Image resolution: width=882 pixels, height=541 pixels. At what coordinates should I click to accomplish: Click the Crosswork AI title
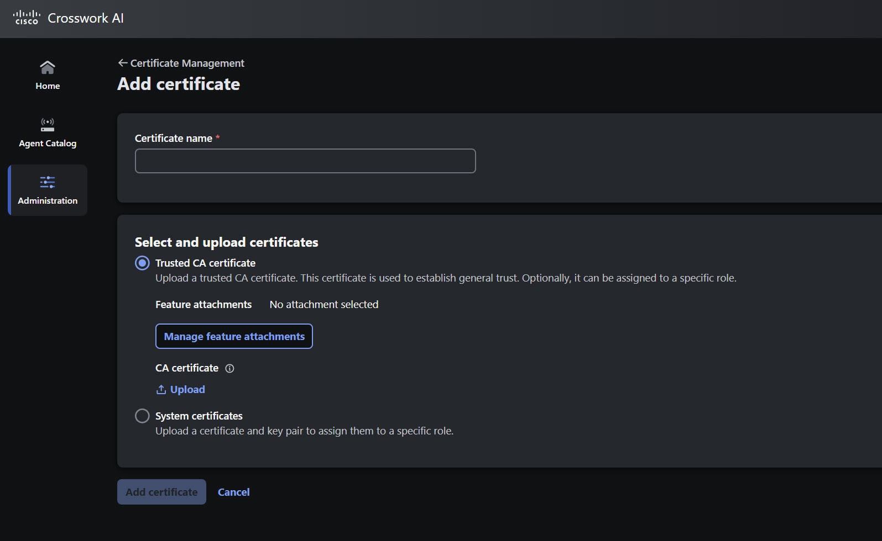pyautogui.click(x=86, y=18)
